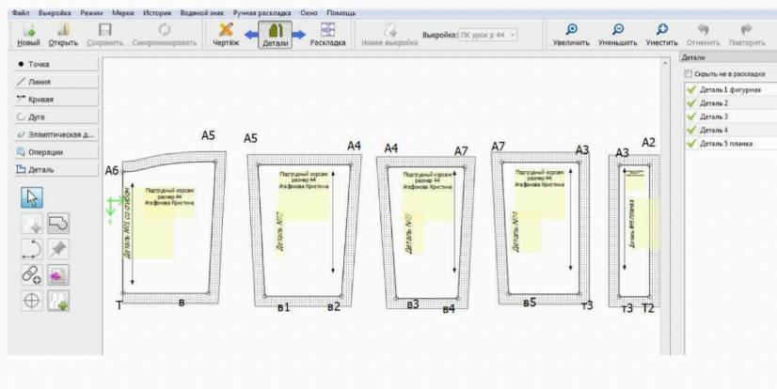Image resolution: width=777 pixels, height=389 pixels.
Task: Open the Файл menu
Action: click(x=21, y=11)
